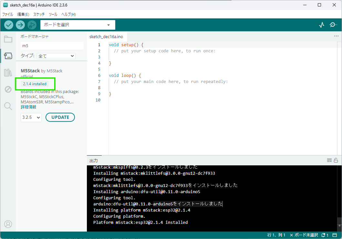Toggle output scroll lock icon
This screenshot has width=342, height=239.
point(336,160)
